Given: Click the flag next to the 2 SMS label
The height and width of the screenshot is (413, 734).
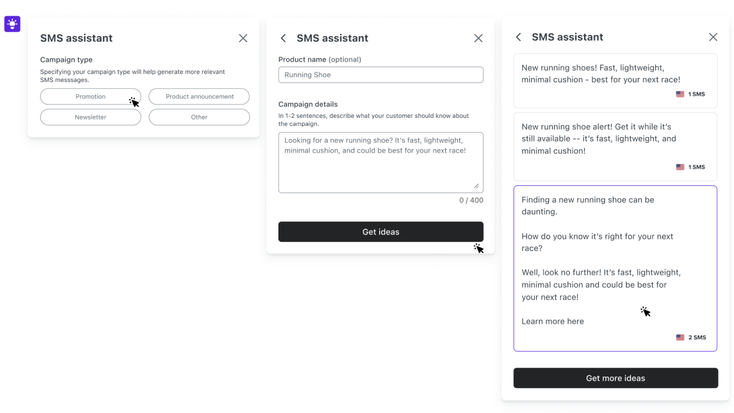Looking at the screenshot, I should (x=680, y=337).
